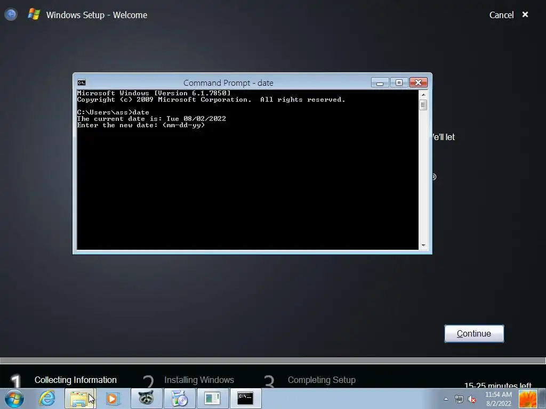Launch Internet Explorer from the taskbar
This screenshot has height=409, width=546.
(x=47, y=398)
